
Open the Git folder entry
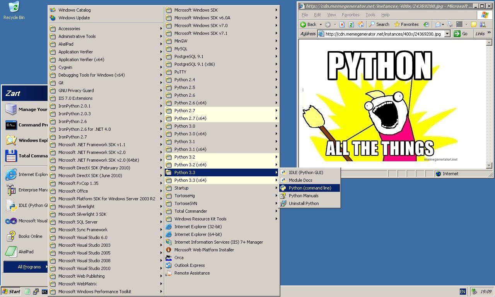pos(106,83)
